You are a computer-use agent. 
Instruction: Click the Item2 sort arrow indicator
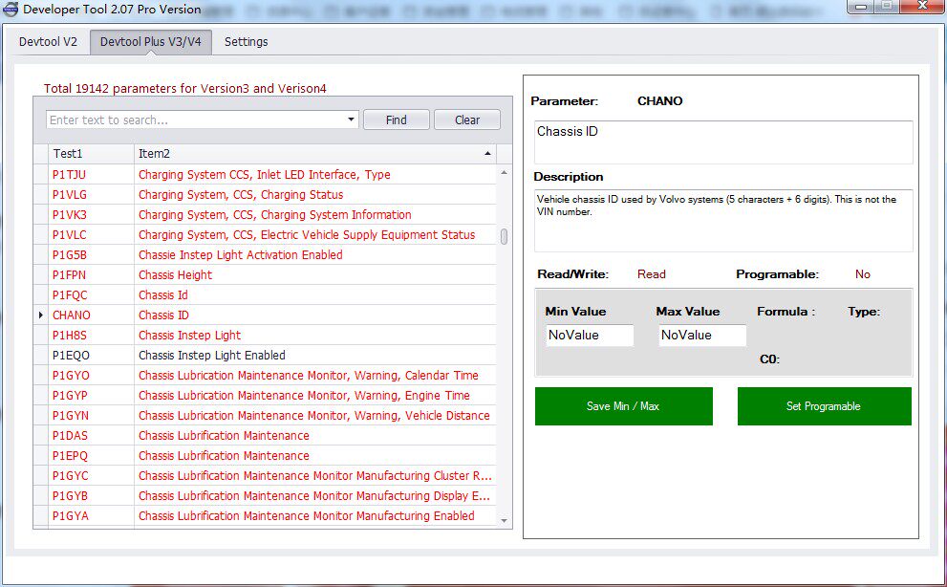487,154
